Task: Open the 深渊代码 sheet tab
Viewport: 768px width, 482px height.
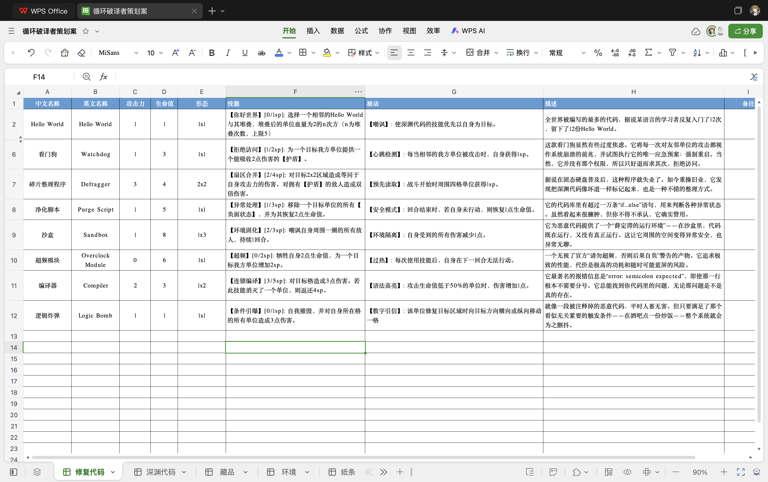Action: (x=160, y=472)
